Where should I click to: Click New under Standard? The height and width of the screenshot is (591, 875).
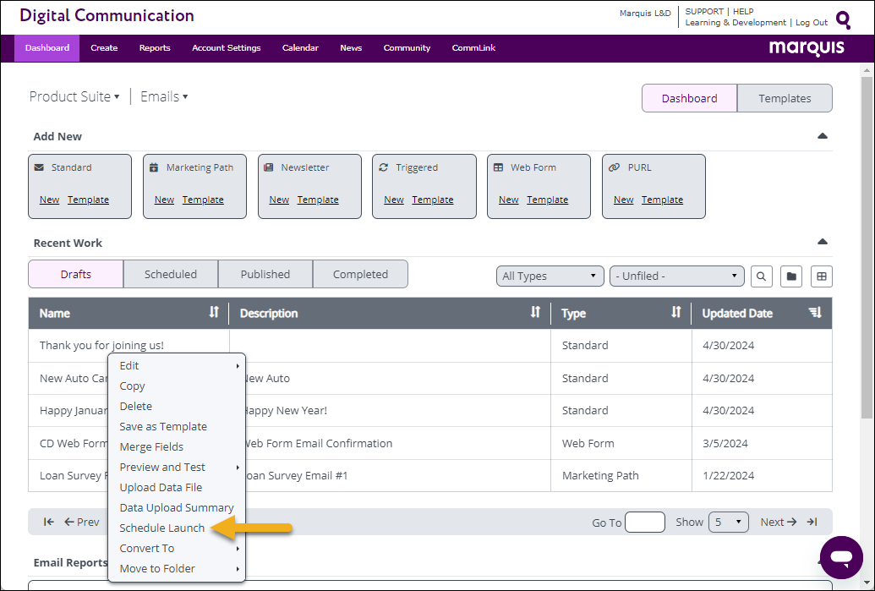[x=49, y=200]
